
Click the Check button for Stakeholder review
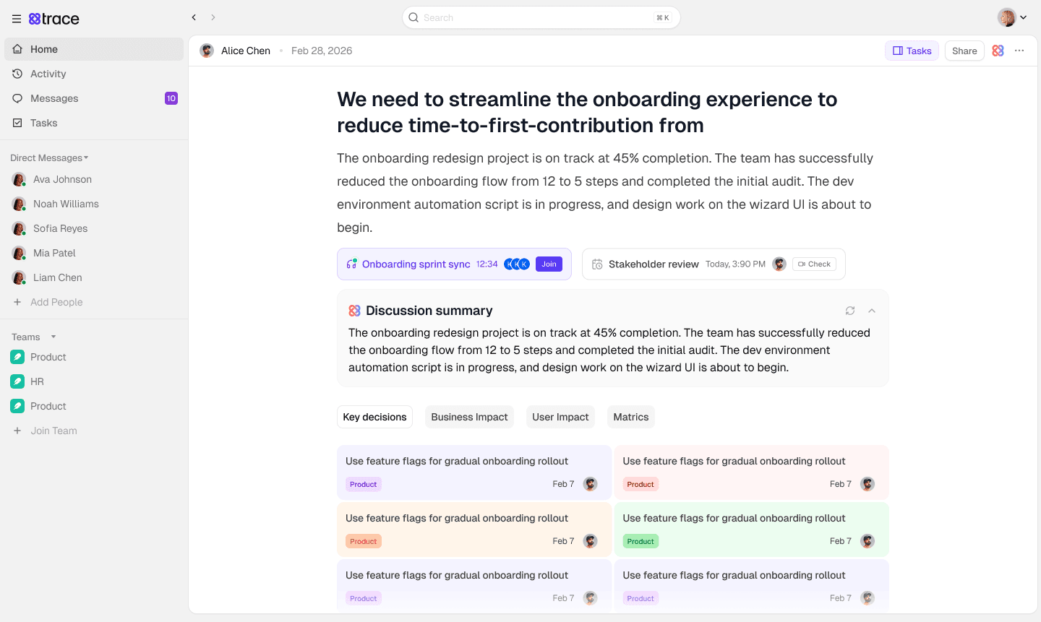[x=814, y=264]
